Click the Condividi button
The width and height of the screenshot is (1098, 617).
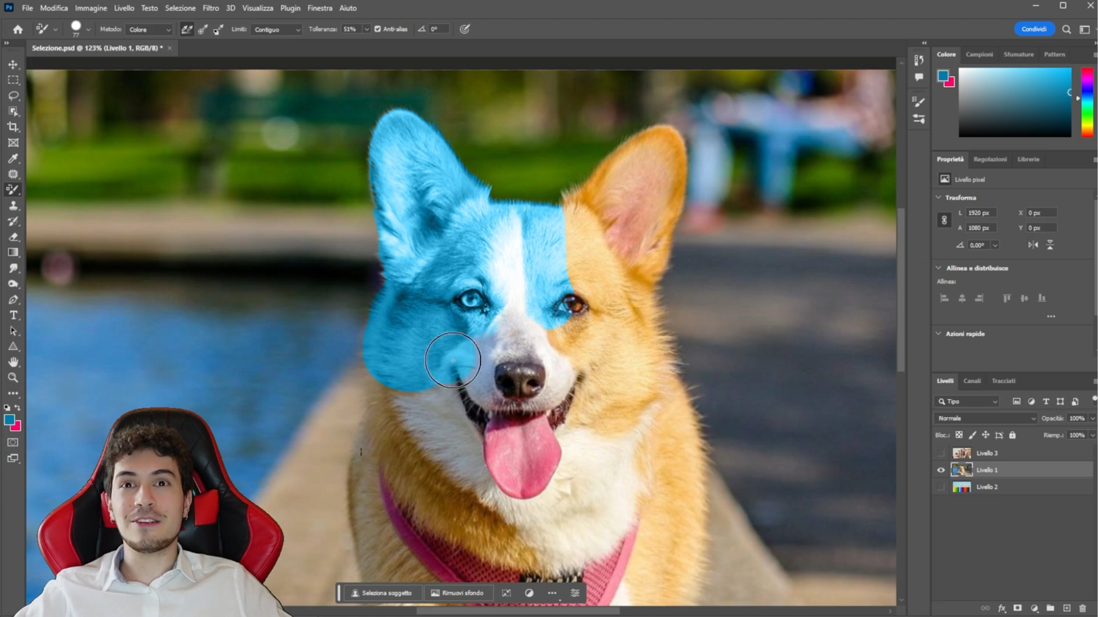[1034, 29]
